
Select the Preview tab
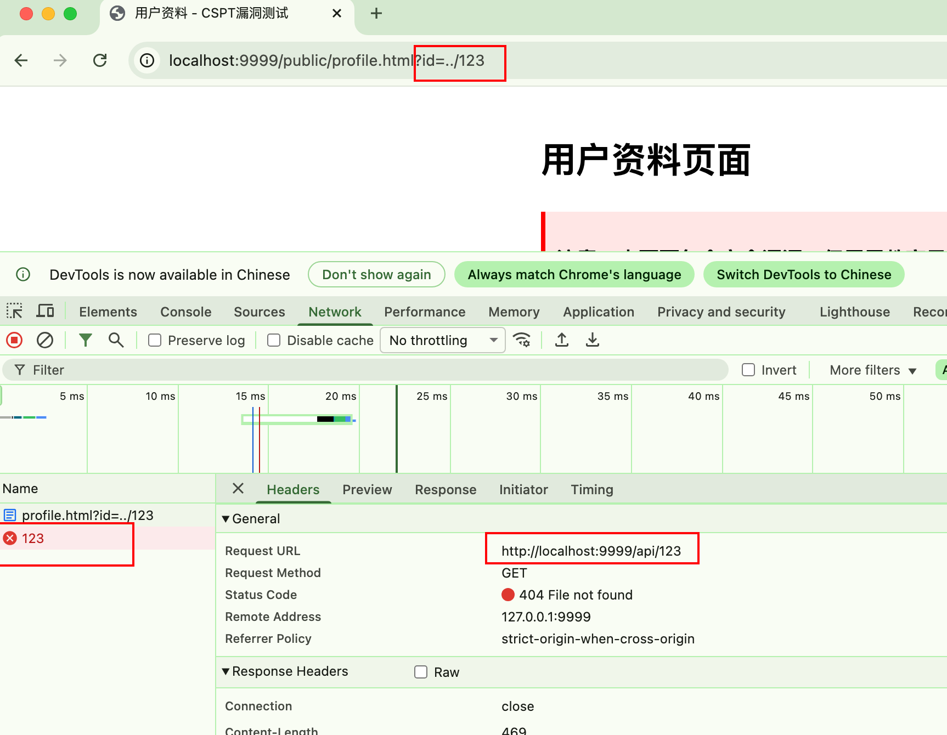pyautogui.click(x=367, y=489)
